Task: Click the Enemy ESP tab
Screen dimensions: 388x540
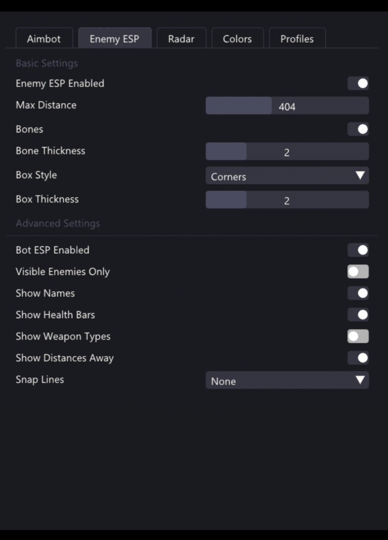Action: tap(114, 39)
